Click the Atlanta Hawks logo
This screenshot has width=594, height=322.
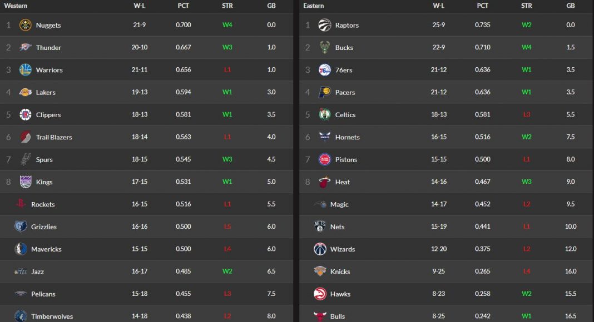(x=320, y=294)
